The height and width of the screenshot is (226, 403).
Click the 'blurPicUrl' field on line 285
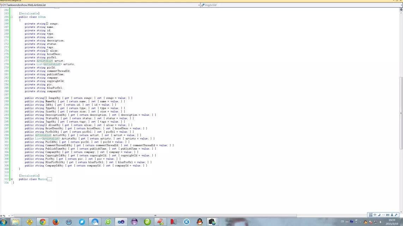pyautogui.click(x=54, y=88)
